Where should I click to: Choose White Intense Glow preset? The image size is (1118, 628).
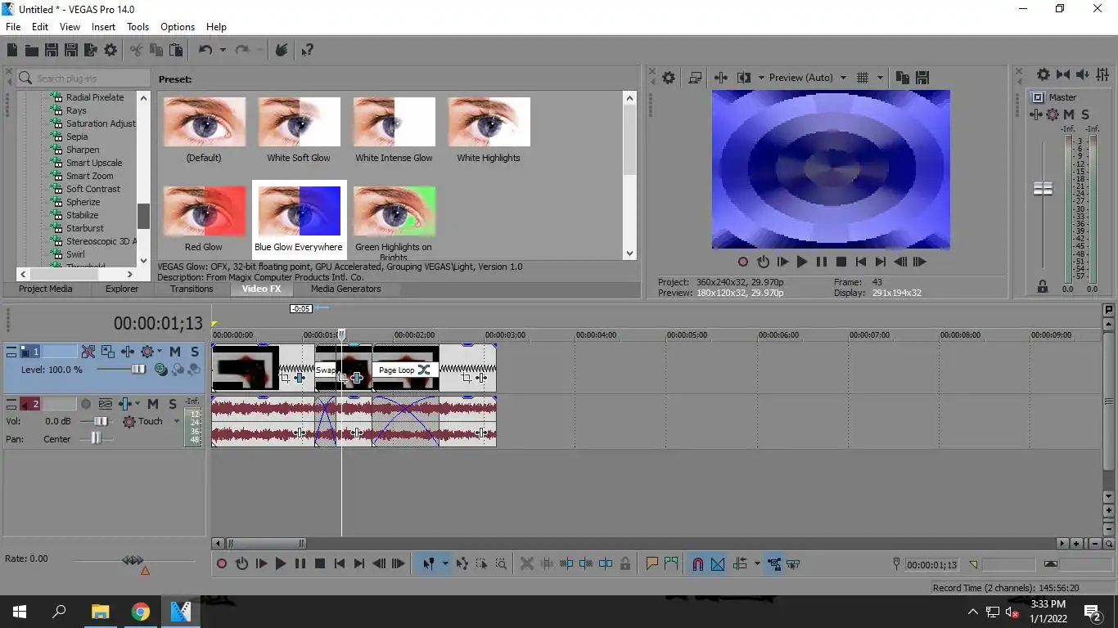(394, 130)
